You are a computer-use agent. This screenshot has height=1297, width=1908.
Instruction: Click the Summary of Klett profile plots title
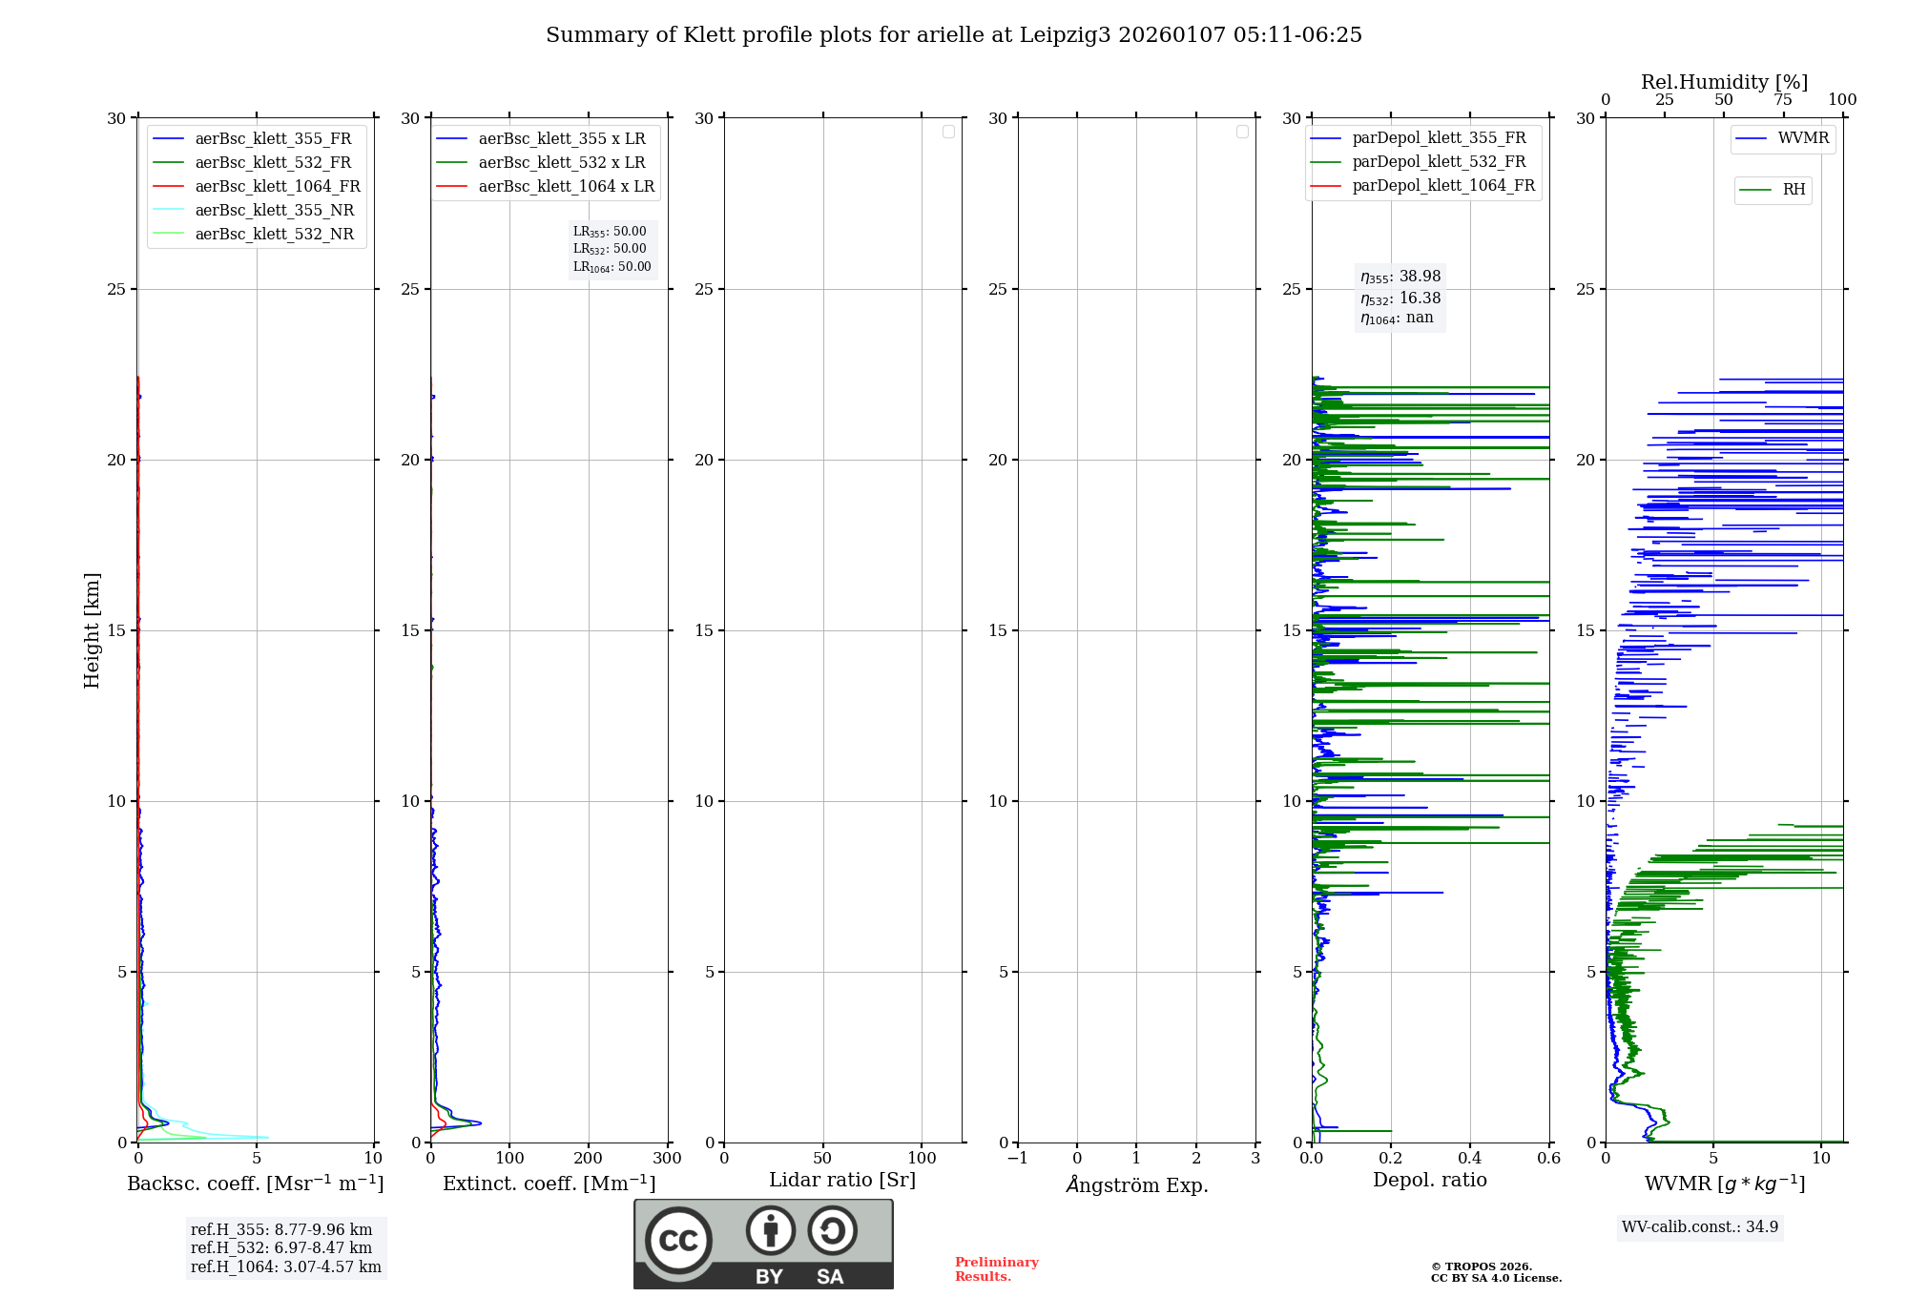[x=953, y=35]
